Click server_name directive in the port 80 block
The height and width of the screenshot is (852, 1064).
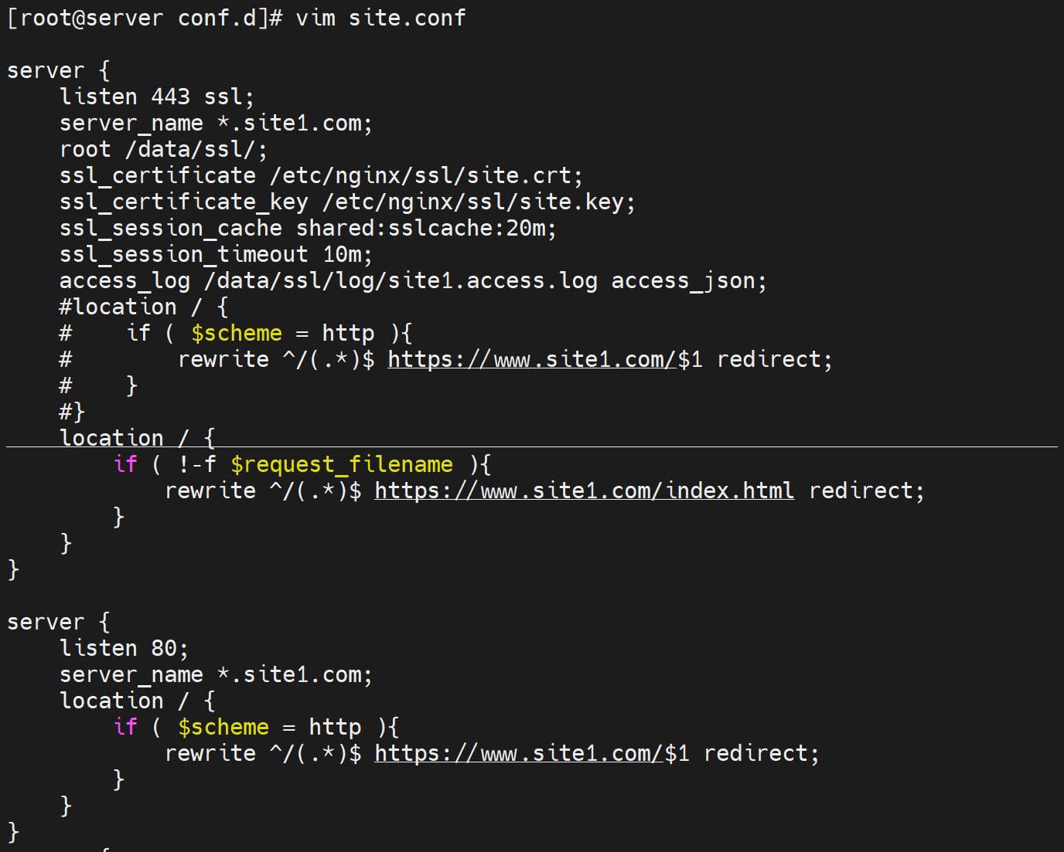click(x=131, y=675)
